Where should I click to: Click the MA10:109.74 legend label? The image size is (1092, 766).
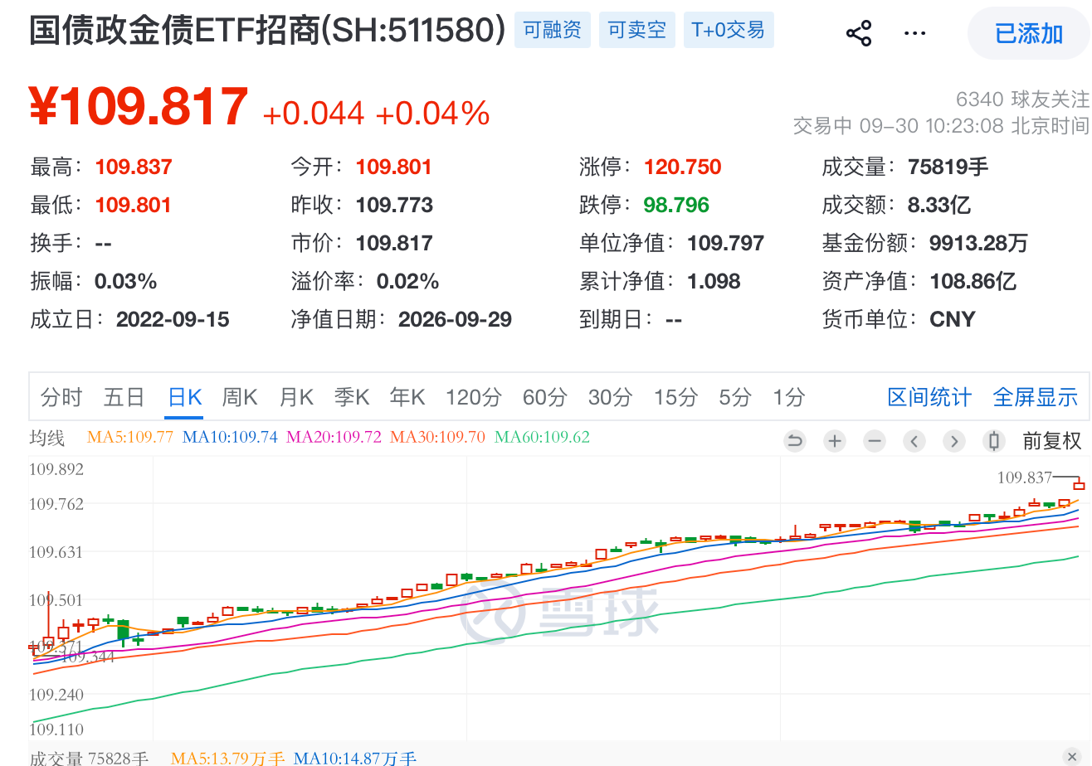pyautogui.click(x=230, y=437)
